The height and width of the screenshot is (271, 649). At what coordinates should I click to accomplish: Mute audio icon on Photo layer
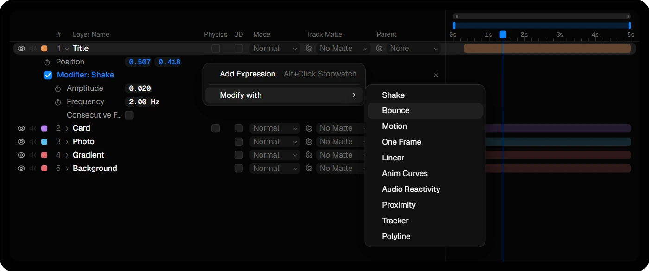click(x=33, y=142)
